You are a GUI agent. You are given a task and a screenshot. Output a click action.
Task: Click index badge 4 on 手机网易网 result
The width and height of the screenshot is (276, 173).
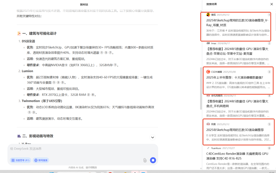click(269, 96)
